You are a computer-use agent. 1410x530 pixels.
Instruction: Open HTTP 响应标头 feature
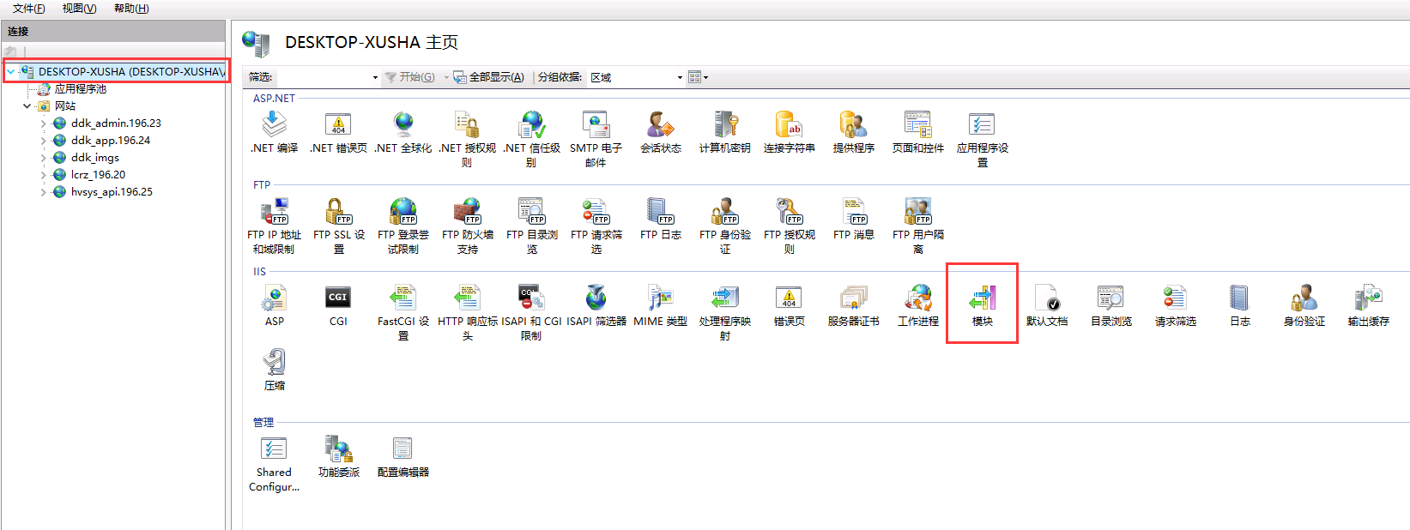pyautogui.click(x=468, y=312)
